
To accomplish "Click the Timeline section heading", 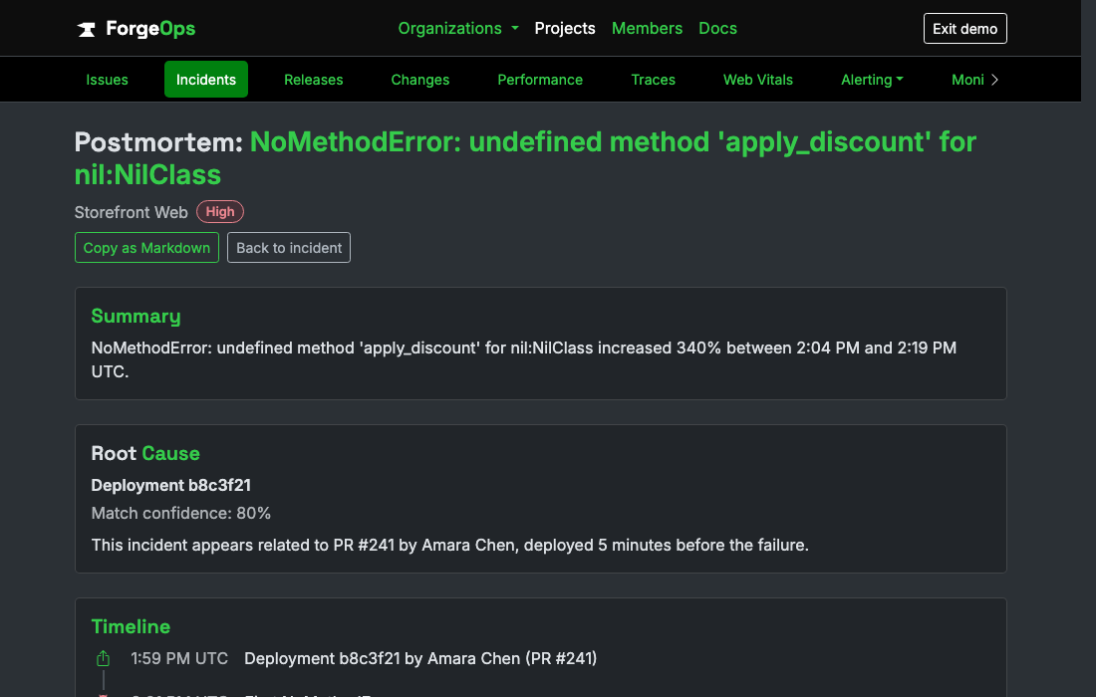I will 131,627.
